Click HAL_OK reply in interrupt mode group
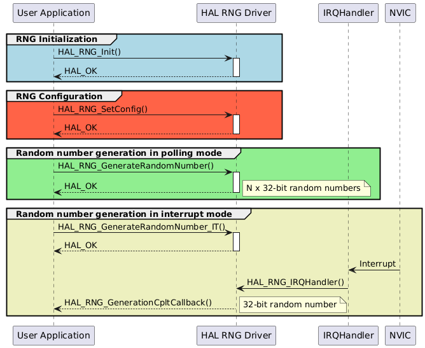 pos(81,246)
